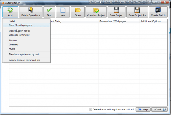Create a New project

click(63, 12)
